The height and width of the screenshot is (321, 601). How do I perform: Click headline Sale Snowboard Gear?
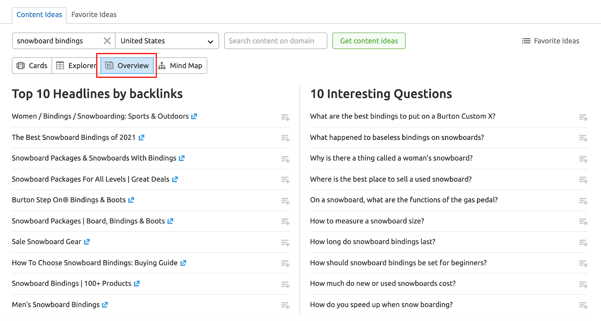(47, 242)
